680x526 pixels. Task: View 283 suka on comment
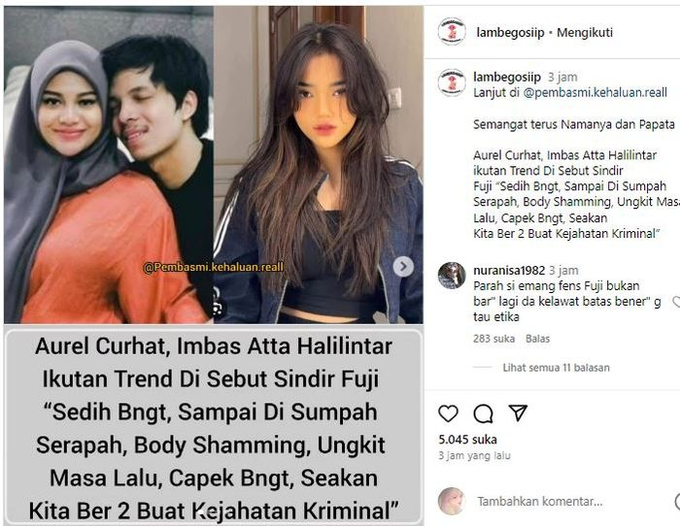pos(493,339)
